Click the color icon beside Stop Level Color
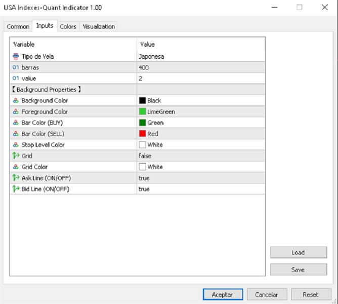This screenshot has height=304, width=338. pyautogui.click(x=16, y=145)
